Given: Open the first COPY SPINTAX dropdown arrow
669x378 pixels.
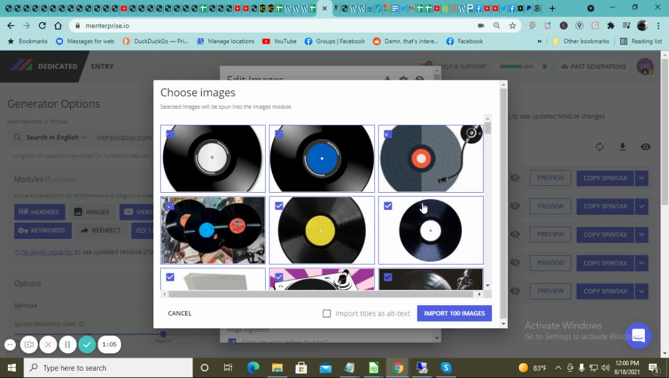Looking at the screenshot, I should [641, 178].
